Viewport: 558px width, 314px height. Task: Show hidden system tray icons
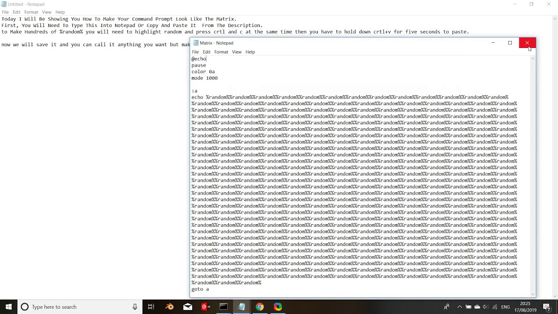pos(459,307)
